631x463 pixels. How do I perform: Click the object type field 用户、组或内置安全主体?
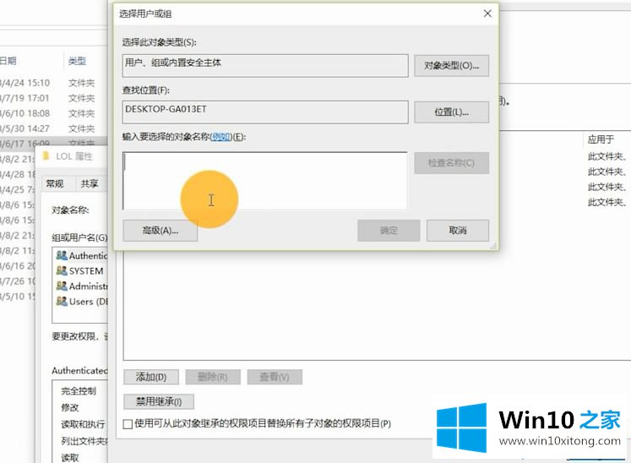pos(265,66)
